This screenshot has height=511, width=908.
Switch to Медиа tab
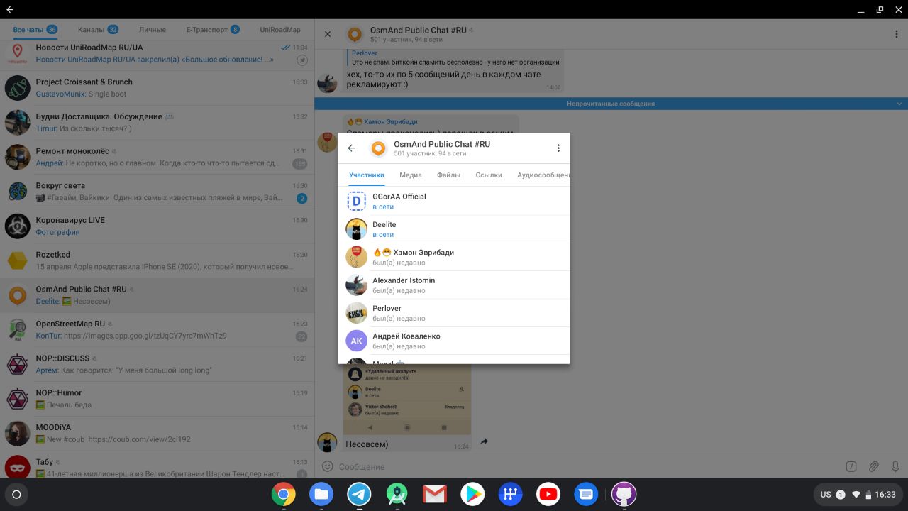411,175
